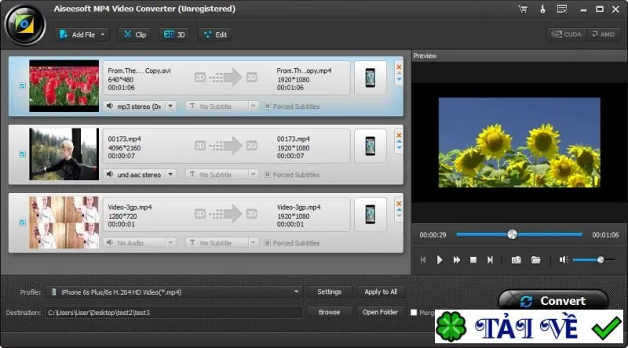Click the Convert button
Viewport: 628px width, 348px height.
pyautogui.click(x=553, y=301)
